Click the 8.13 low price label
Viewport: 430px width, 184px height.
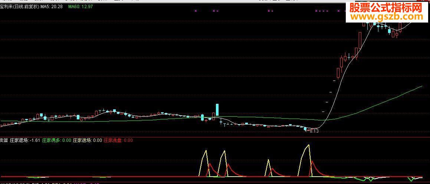click(x=314, y=131)
